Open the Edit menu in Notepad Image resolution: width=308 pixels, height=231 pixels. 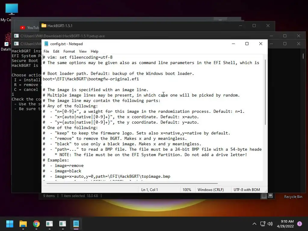point(56,51)
